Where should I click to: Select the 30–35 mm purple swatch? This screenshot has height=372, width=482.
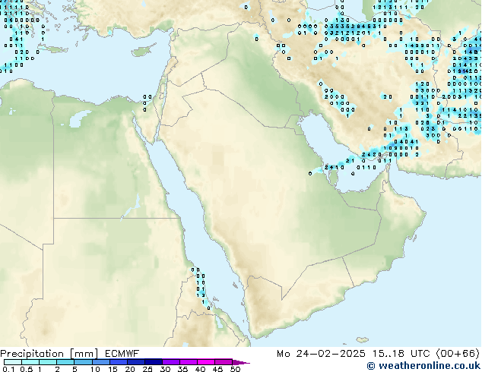[x=170, y=362]
